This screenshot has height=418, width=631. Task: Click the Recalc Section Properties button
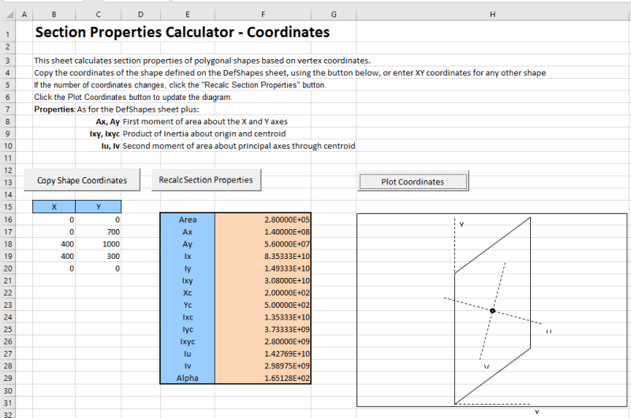(206, 180)
